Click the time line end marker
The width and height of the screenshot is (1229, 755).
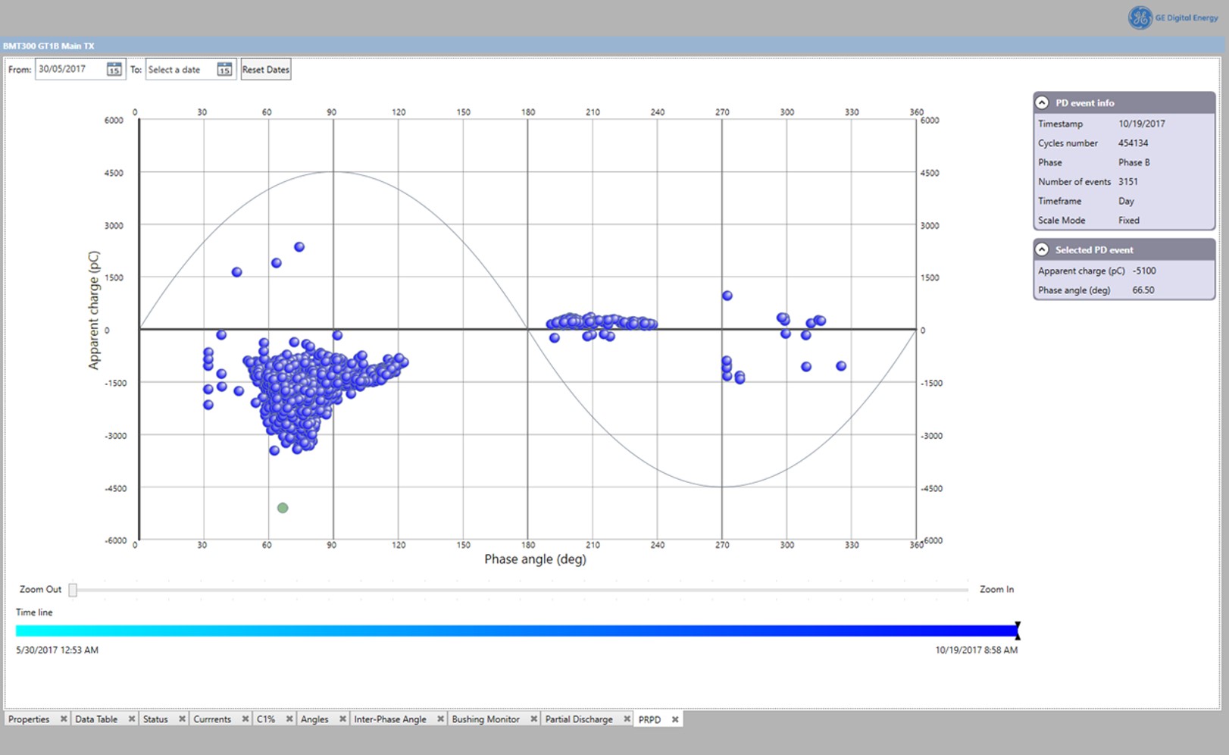tap(1017, 630)
